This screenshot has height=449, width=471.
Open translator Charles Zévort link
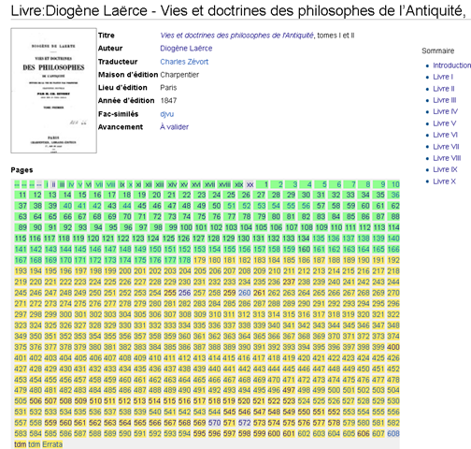(x=184, y=62)
